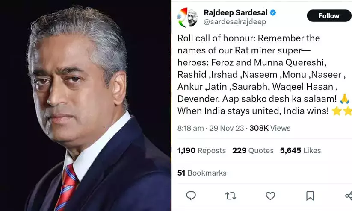Image resolution: width=352 pixels, height=211 pixels.
Task: Visit the @sardesairajdeep handle
Action: tap(235, 22)
